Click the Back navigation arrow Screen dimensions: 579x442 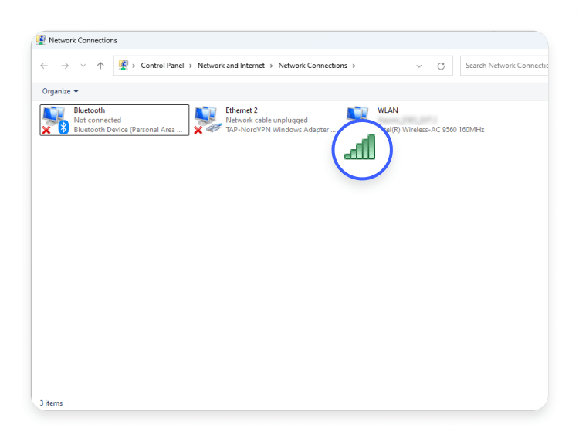(44, 66)
